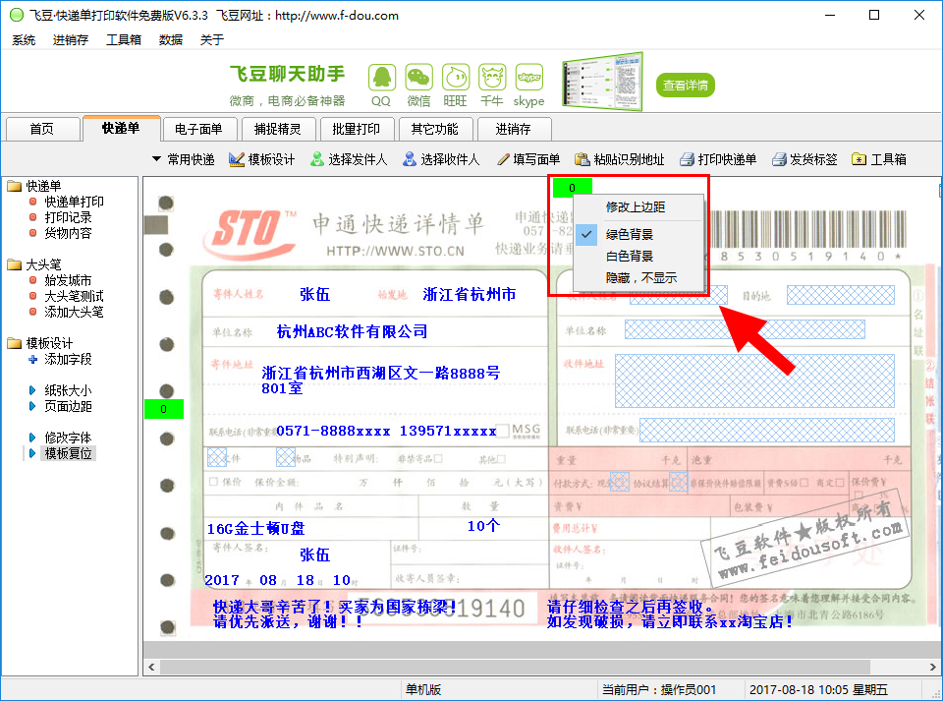Choose 白色背景 in the context menu
This screenshot has width=943, height=701.
point(638,257)
